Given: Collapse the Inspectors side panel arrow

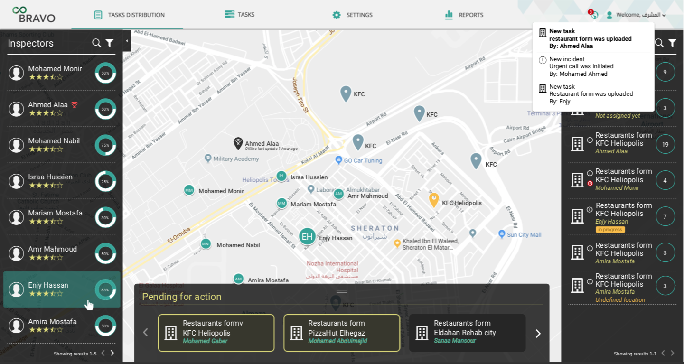Looking at the screenshot, I should point(127,41).
